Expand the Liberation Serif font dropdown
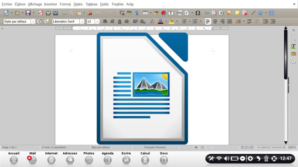This screenshot has width=298, height=167. [82, 22]
